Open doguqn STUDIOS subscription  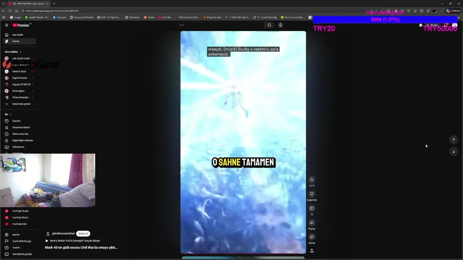(19, 84)
